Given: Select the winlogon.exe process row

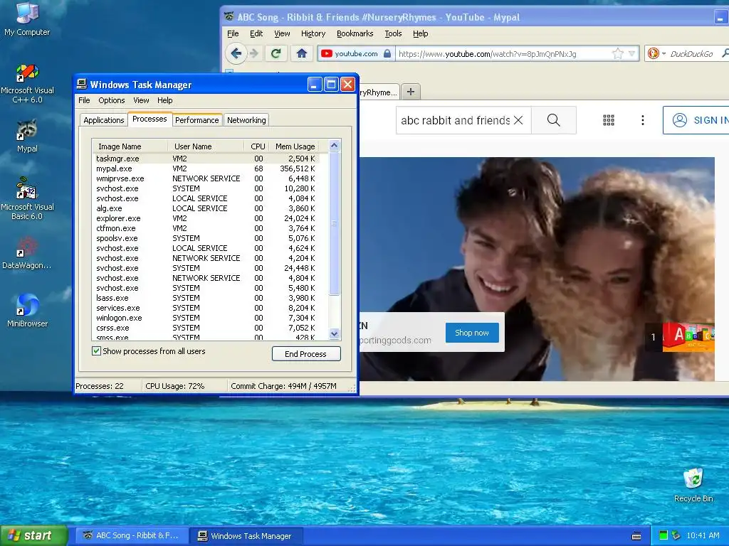Looking at the screenshot, I should tap(206, 318).
